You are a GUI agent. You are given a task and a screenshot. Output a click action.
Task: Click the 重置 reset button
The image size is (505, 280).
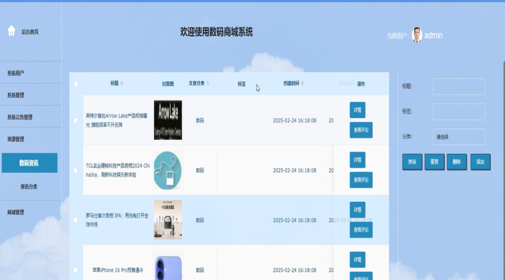point(435,162)
